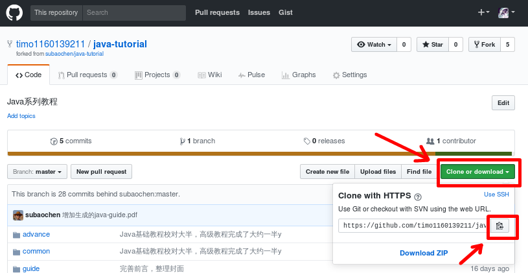The width and height of the screenshot is (528, 273).
Task: Open Gist in top navigation
Action: click(286, 12)
